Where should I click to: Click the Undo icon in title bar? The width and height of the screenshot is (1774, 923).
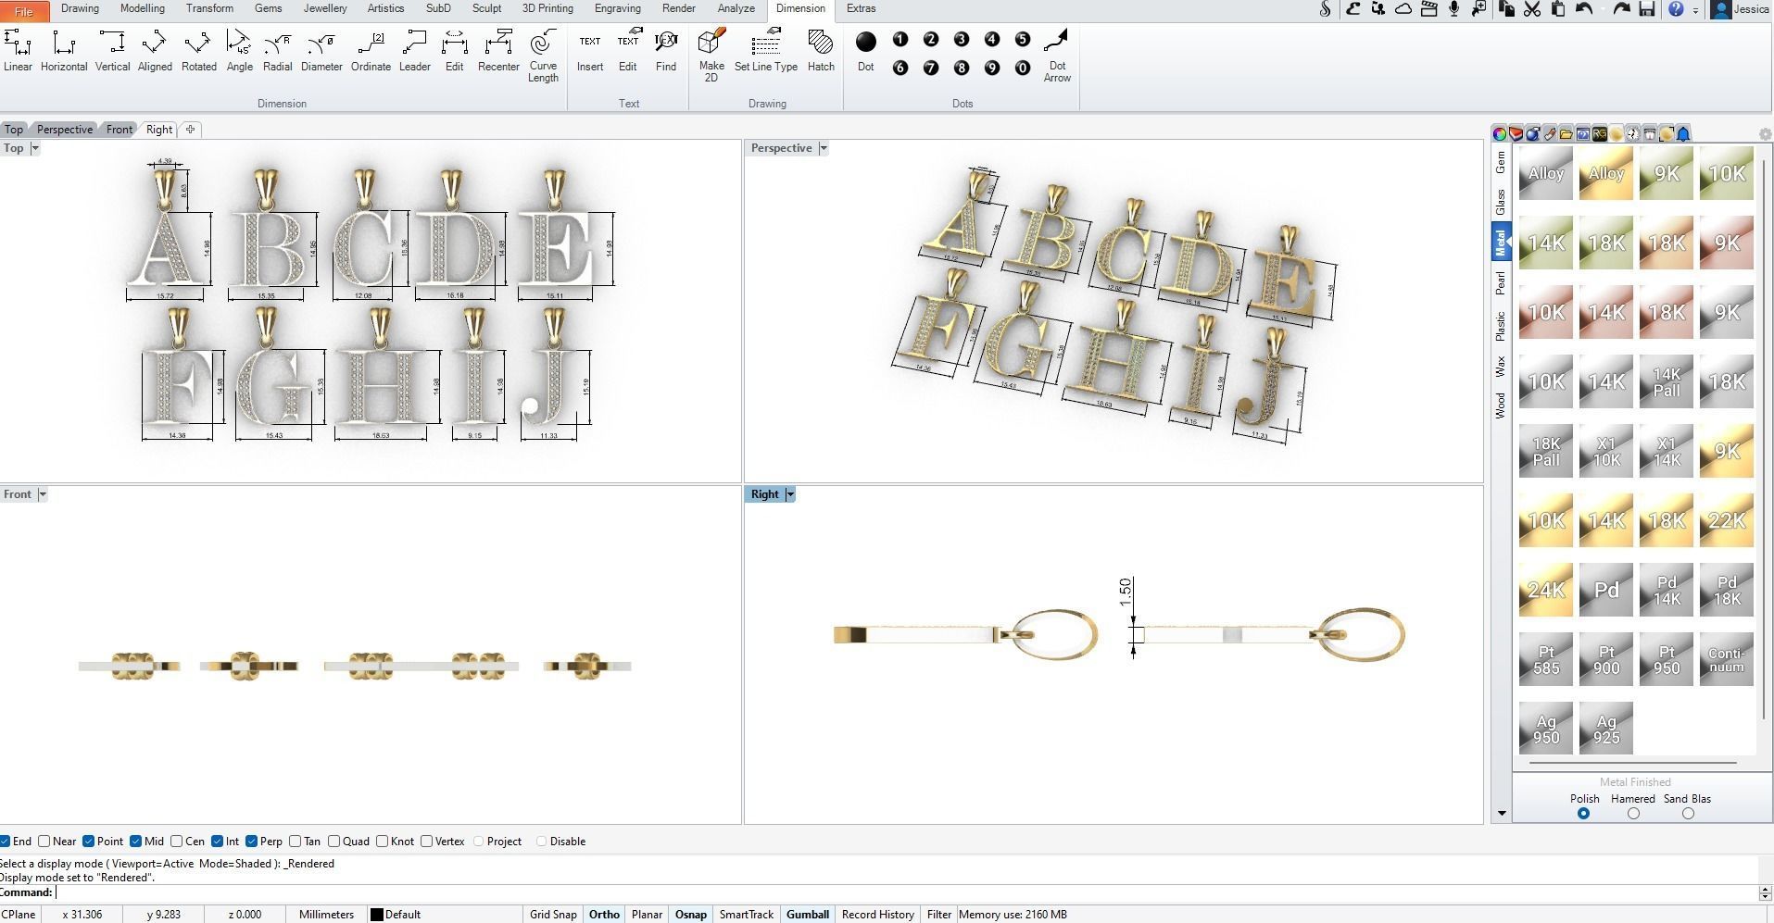tap(1584, 9)
